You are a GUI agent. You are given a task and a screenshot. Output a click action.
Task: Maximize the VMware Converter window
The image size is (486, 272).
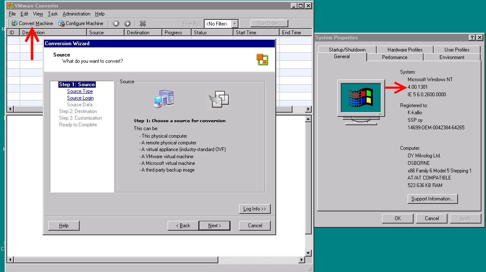[301, 5]
